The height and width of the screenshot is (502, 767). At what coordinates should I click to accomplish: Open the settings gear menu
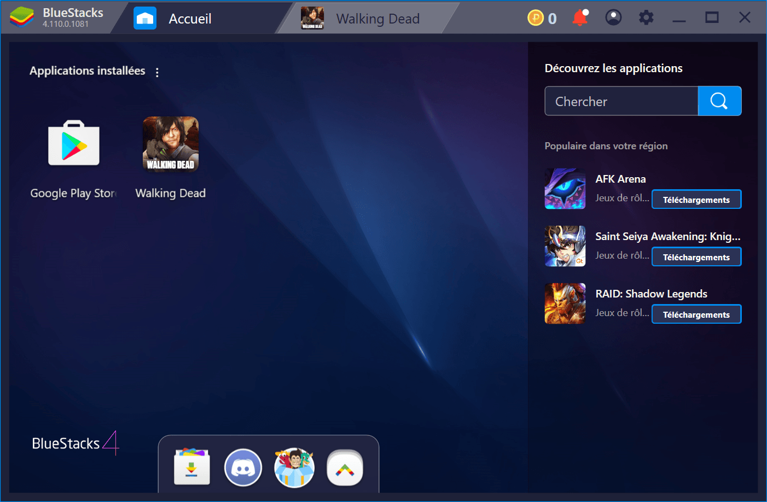tap(646, 17)
